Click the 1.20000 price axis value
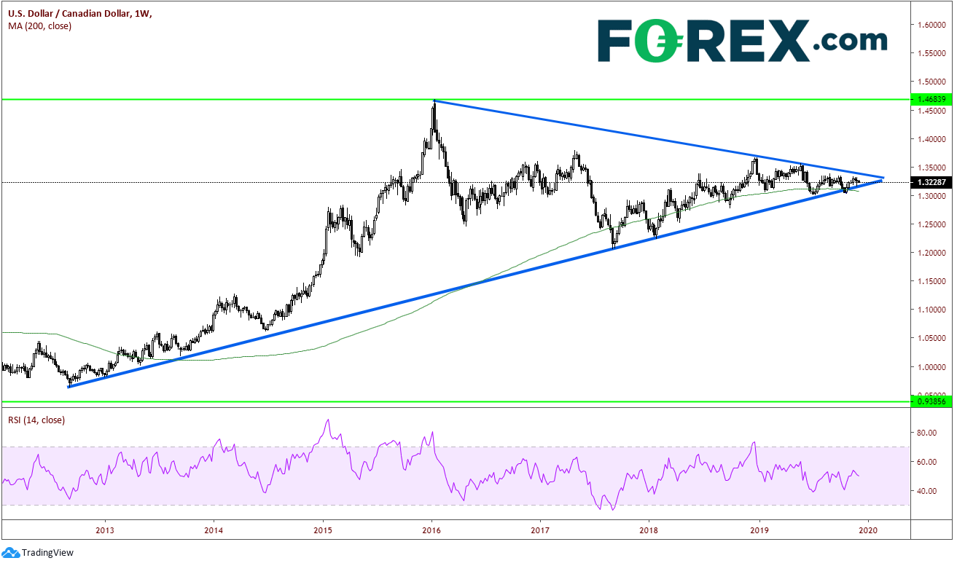The height and width of the screenshot is (566, 957). point(933,253)
